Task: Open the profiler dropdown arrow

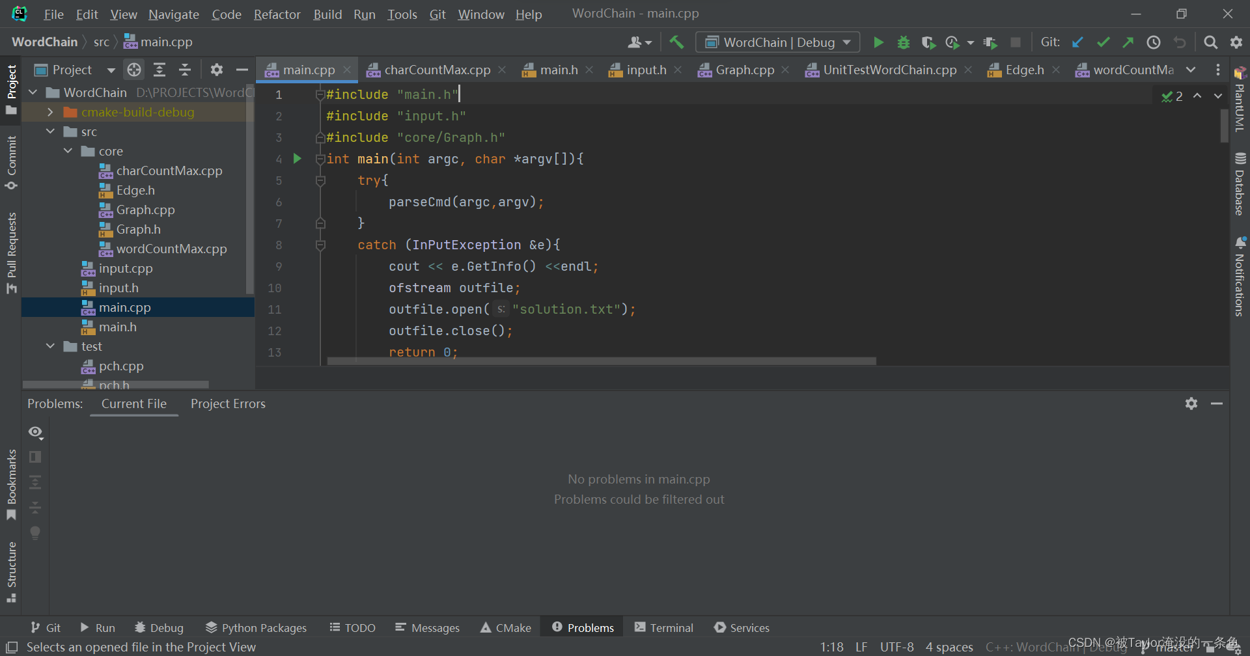Action: 971,42
